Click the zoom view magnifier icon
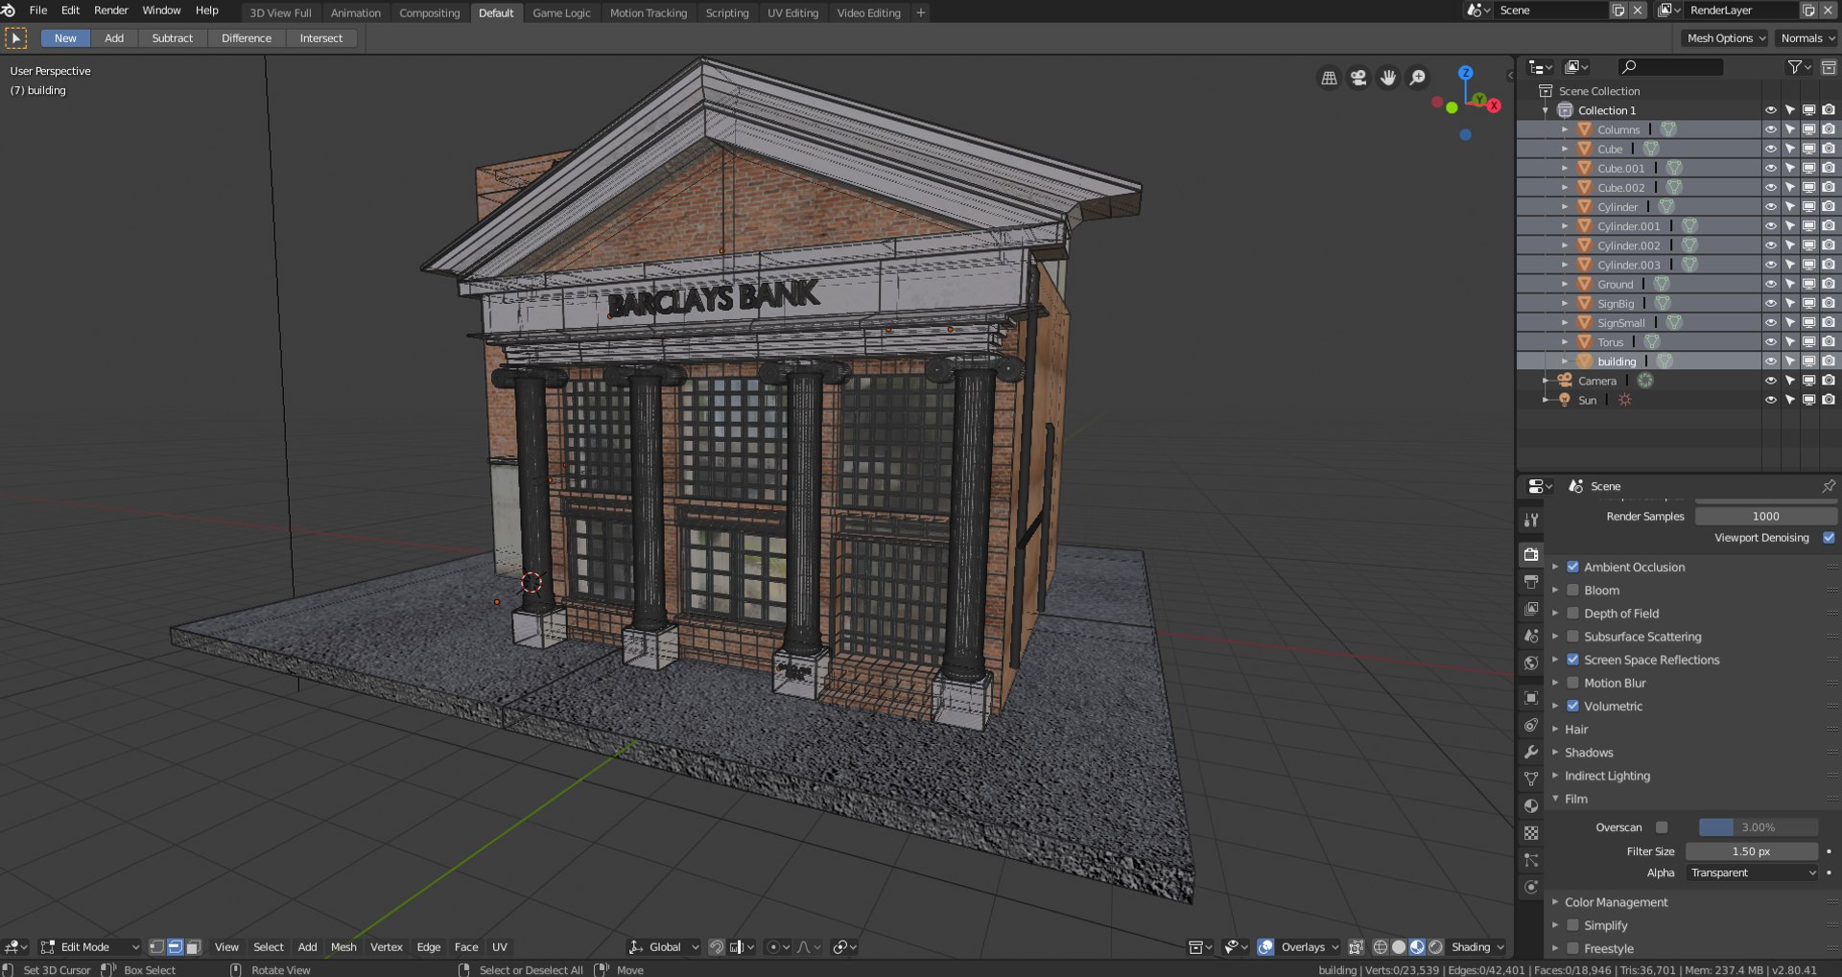Viewport: 1842px width, 977px height. (x=1418, y=78)
